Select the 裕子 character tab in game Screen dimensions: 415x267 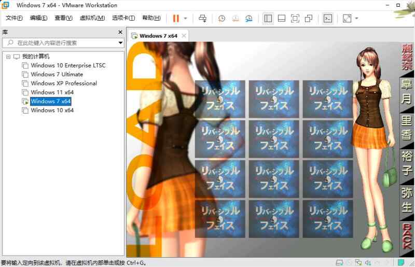[x=407, y=163]
